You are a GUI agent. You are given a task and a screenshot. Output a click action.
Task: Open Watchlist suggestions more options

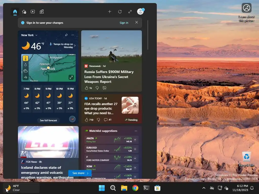[x=136, y=131]
